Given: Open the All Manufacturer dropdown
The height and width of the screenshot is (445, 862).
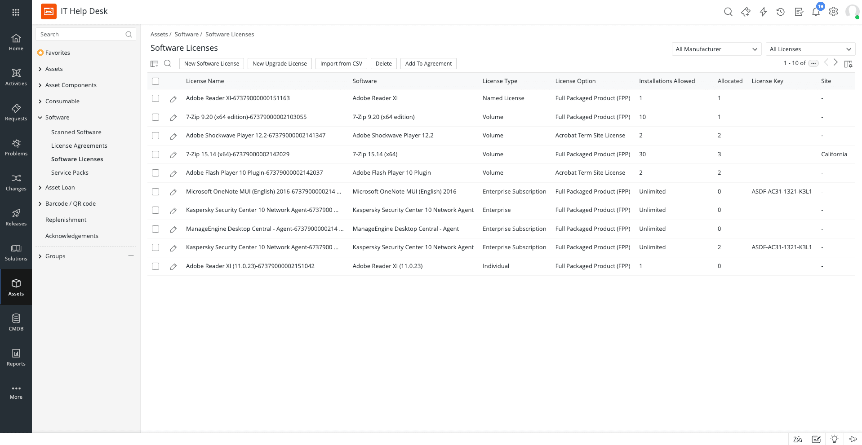Looking at the screenshot, I should pyautogui.click(x=716, y=49).
